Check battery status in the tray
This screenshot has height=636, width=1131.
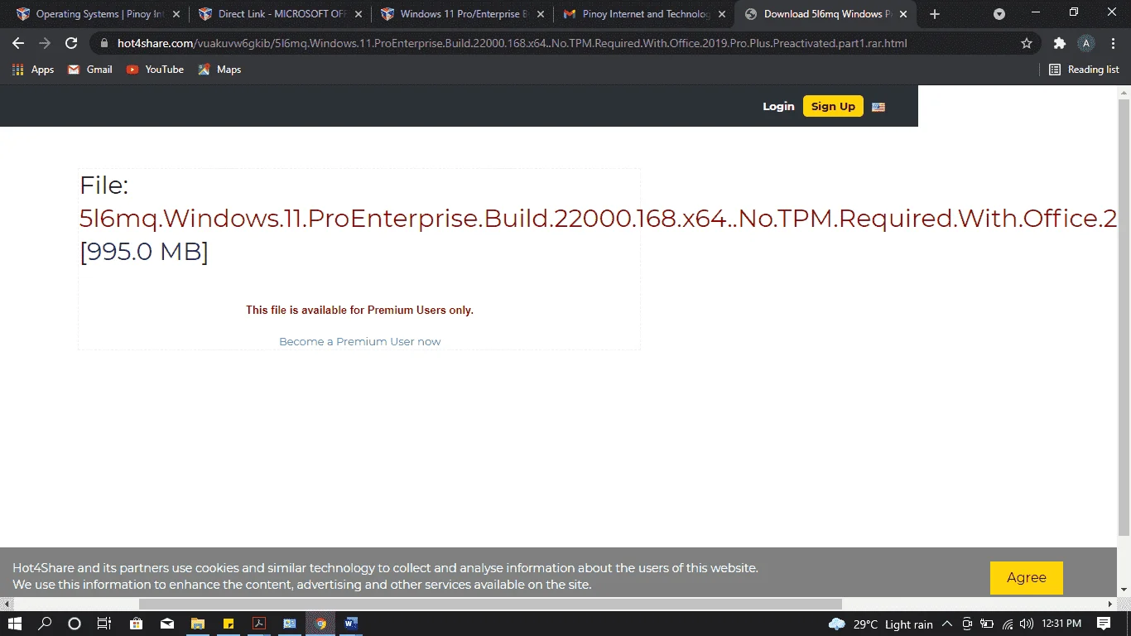987,624
